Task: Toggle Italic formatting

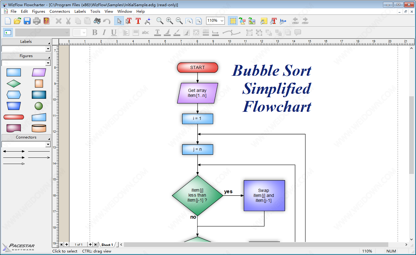Action: pos(104,32)
